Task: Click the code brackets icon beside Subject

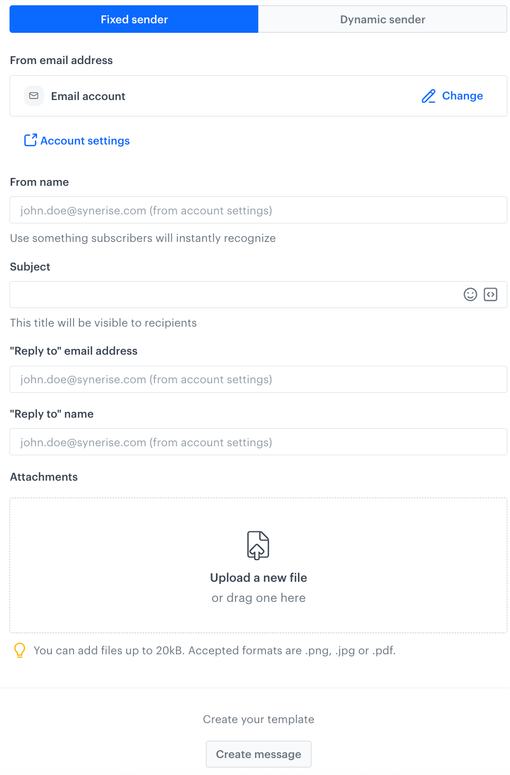Action: pyautogui.click(x=490, y=294)
